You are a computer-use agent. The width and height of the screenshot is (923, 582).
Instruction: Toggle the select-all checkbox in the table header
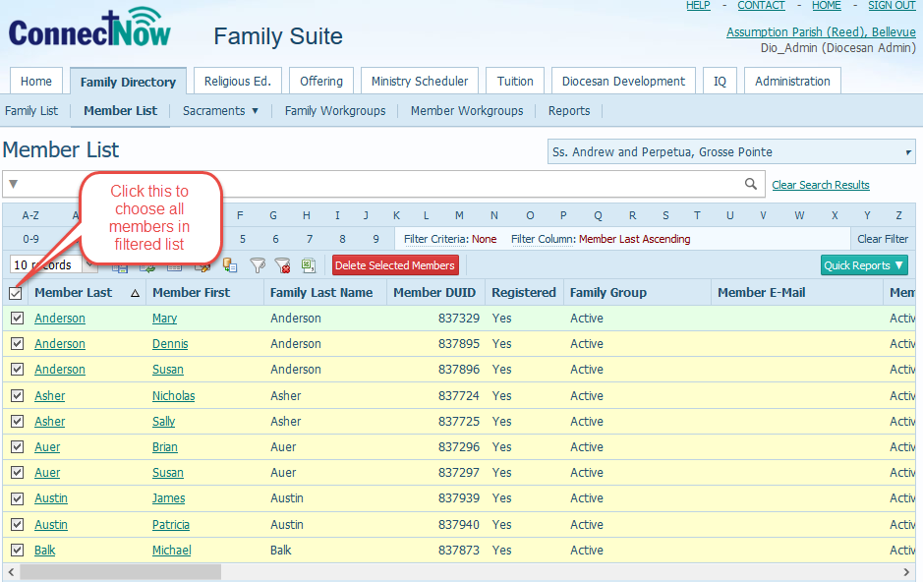tap(16, 293)
